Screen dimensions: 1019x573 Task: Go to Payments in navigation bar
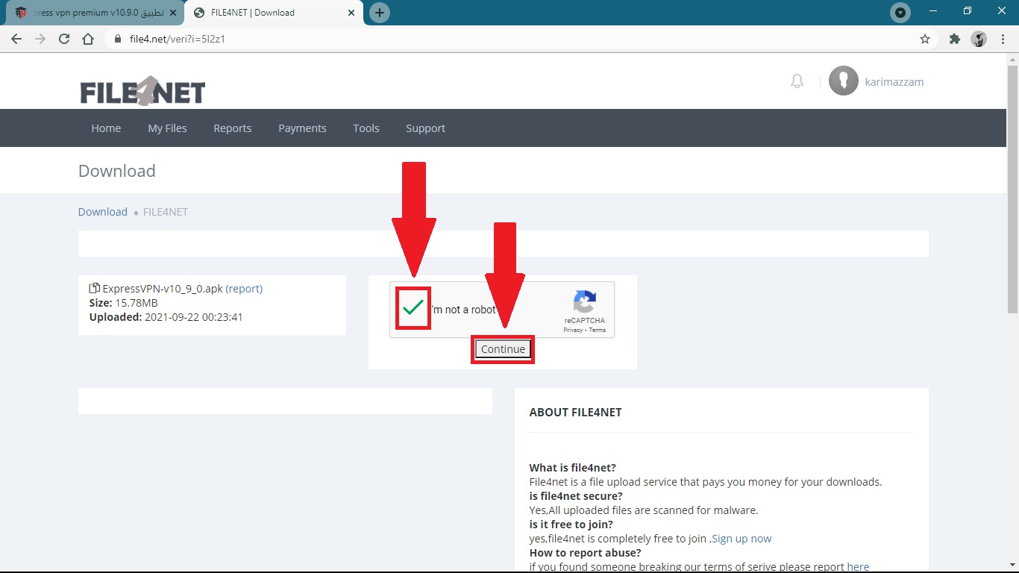click(x=302, y=128)
